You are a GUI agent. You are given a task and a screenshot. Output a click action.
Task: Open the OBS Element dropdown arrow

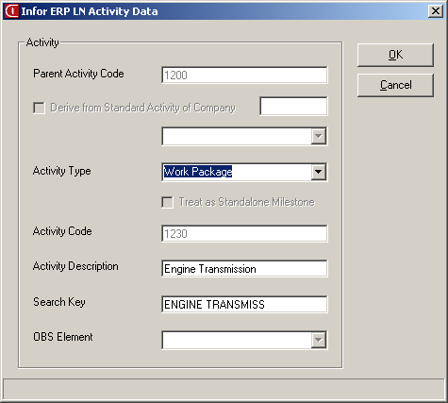coord(319,340)
